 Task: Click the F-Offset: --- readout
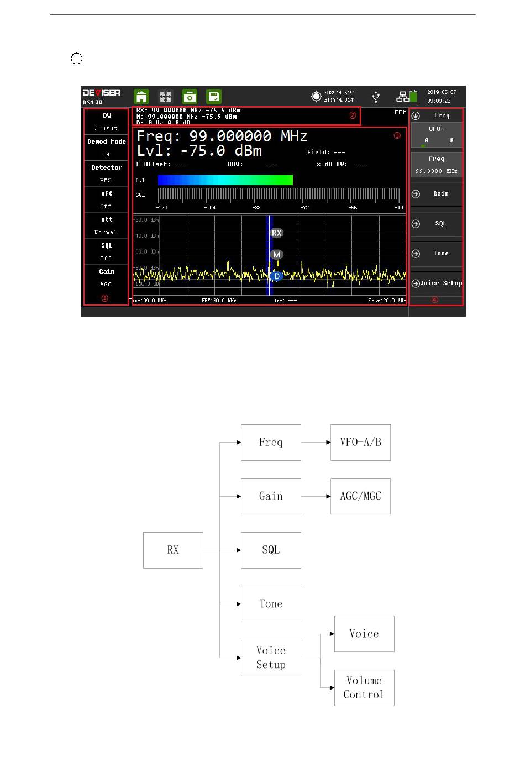pos(161,164)
